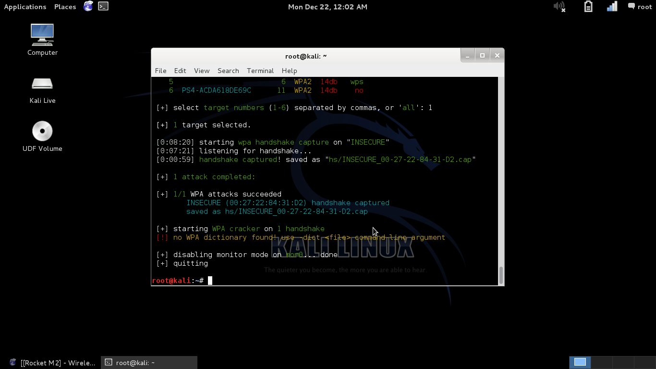Click "saved as hs/INSECURE_00-27-22-84-31-D2.cap" line
Screen dimensions: 656x369
277,211
